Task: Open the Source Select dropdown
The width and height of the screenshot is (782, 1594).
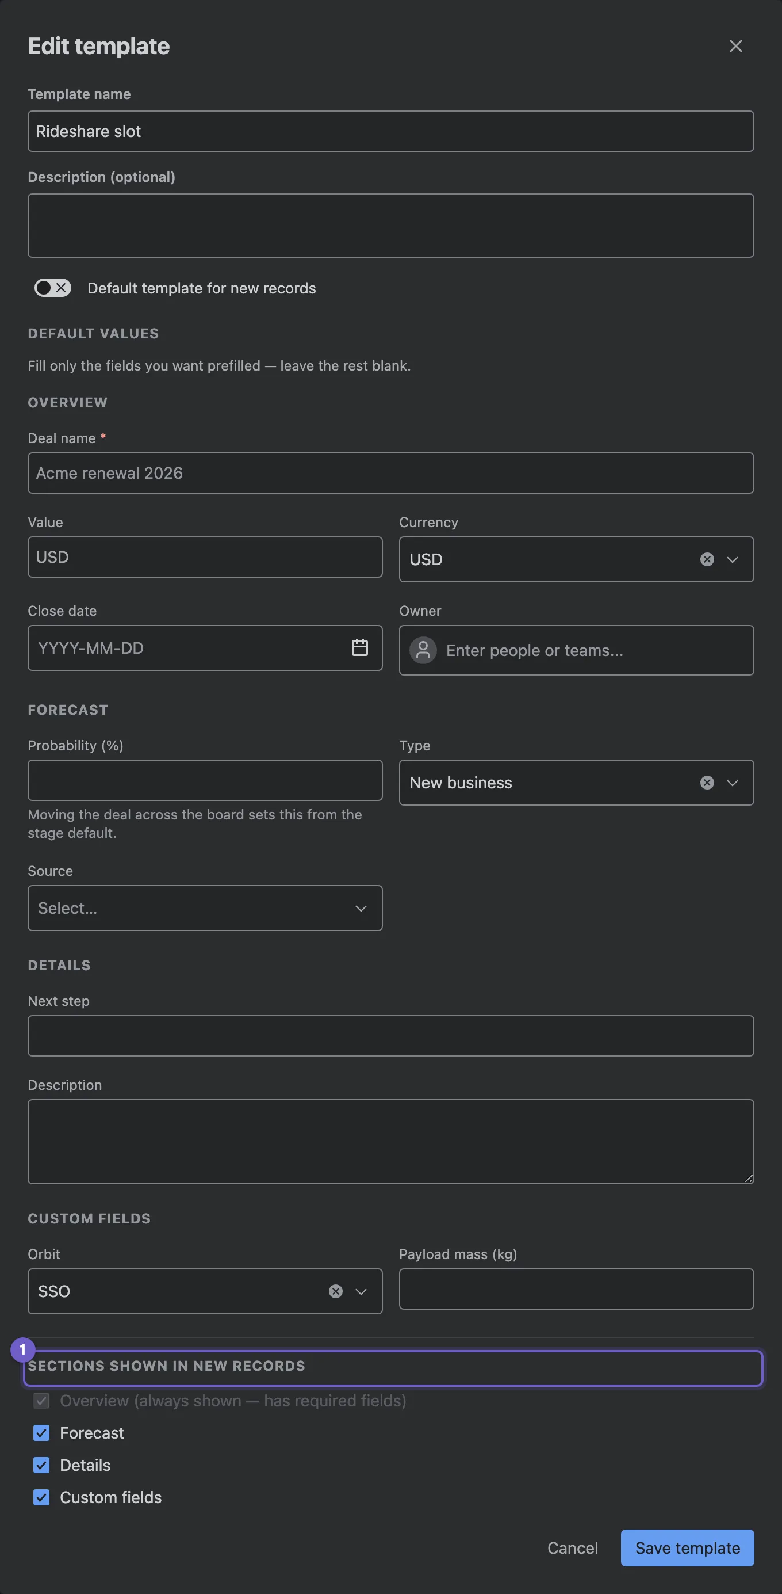Action: [x=205, y=907]
